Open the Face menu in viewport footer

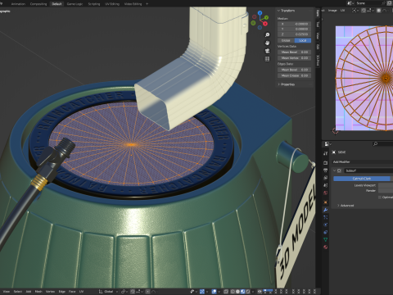click(x=72, y=292)
